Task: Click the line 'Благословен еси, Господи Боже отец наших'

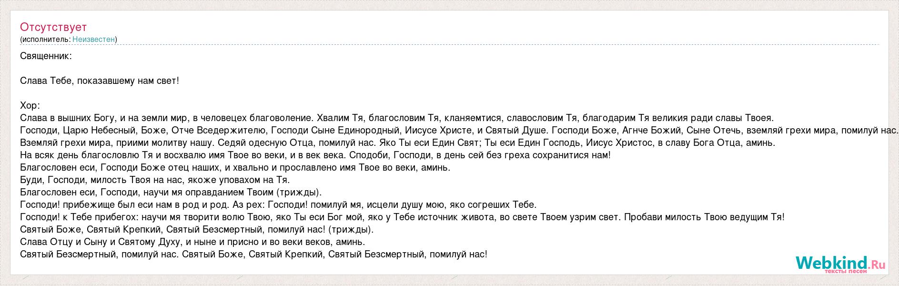Action: tap(235, 167)
